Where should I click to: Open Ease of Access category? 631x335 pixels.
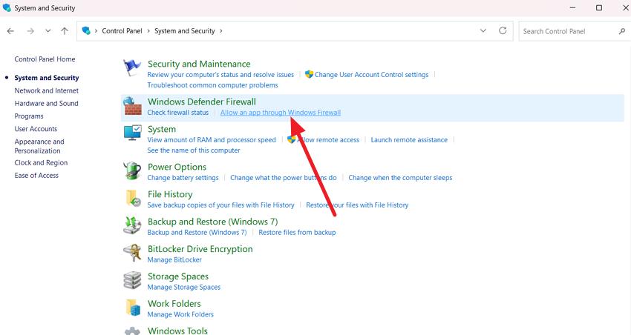click(x=36, y=176)
